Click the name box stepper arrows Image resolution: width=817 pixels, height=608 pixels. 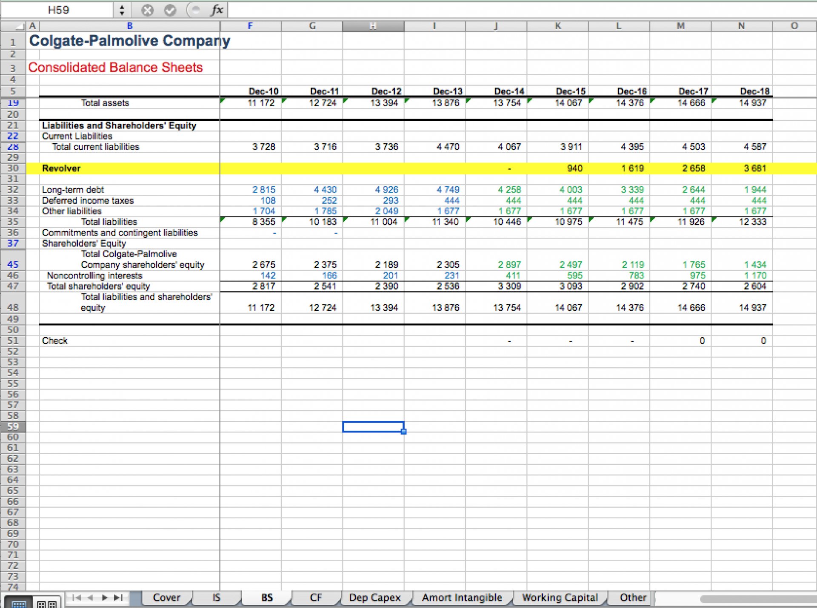[x=122, y=10]
